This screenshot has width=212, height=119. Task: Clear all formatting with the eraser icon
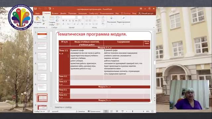82,24
